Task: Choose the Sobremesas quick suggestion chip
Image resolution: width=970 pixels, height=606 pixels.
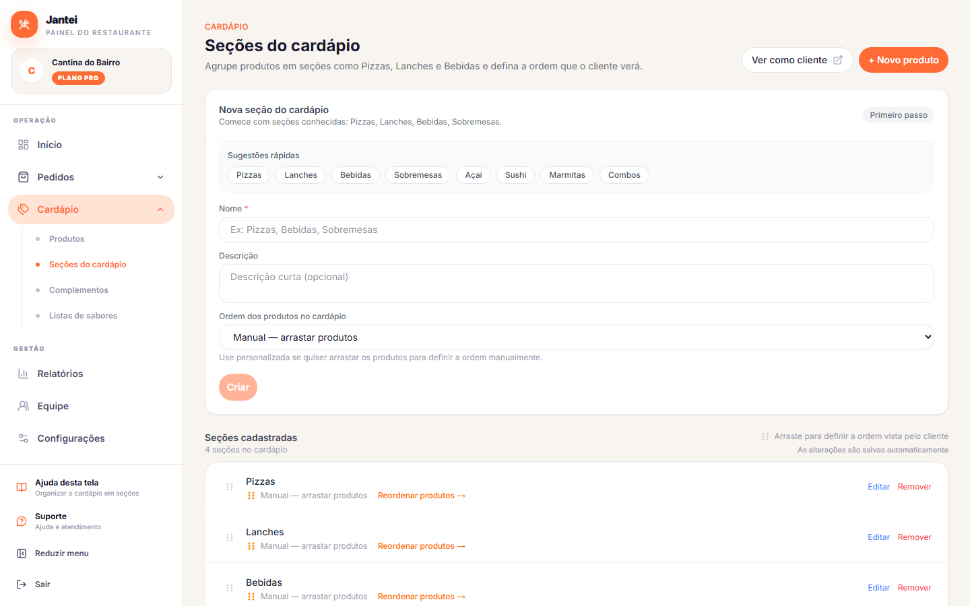Action: [x=418, y=175]
